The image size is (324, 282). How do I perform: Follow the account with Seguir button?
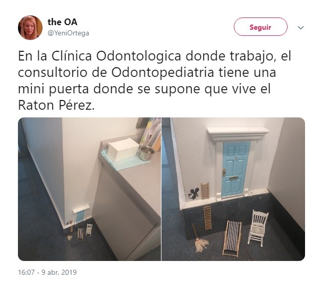pyautogui.click(x=260, y=27)
